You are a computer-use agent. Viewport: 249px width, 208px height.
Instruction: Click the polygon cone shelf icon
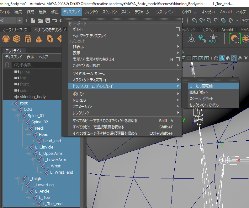(39, 39)
